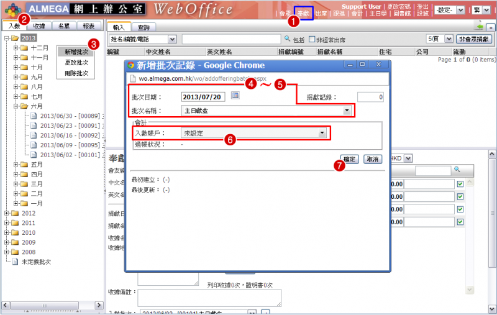Image resolution: width=497 pixels, height=315 pixels.
Task: Click the page vertical scrollbar thumb at right edge
Action: point(492,213)
